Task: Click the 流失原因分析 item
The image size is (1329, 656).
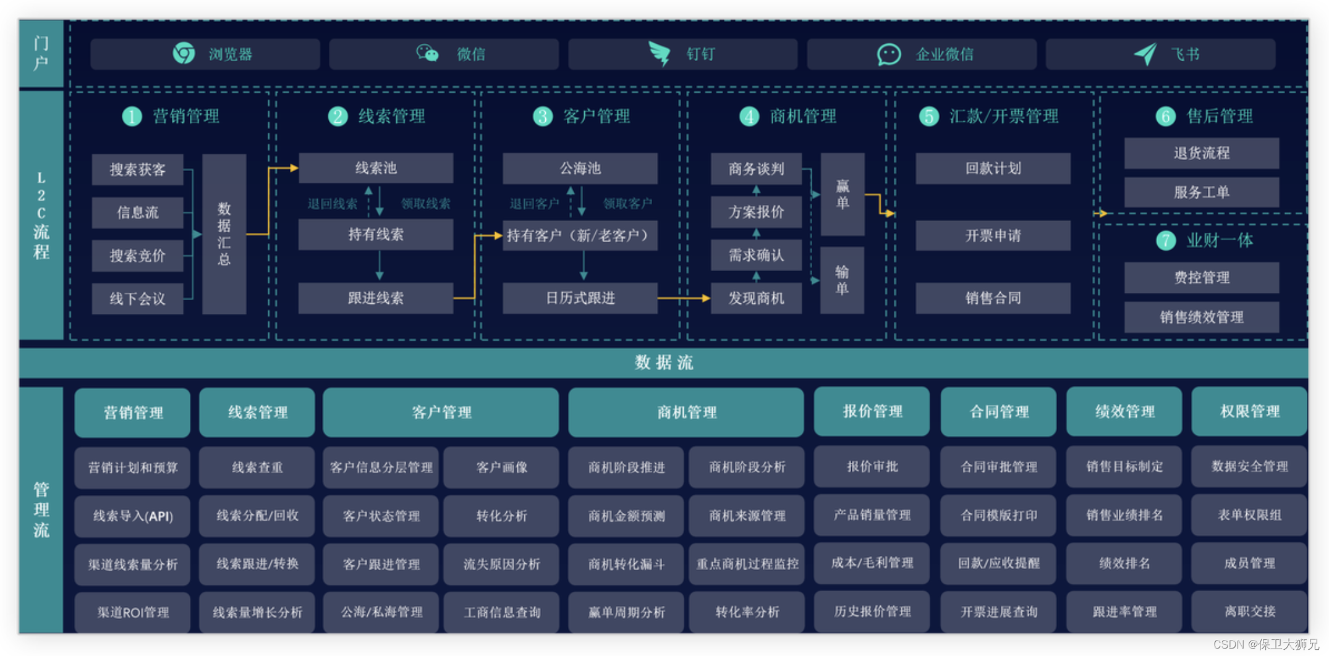Action: click(501, 564)
